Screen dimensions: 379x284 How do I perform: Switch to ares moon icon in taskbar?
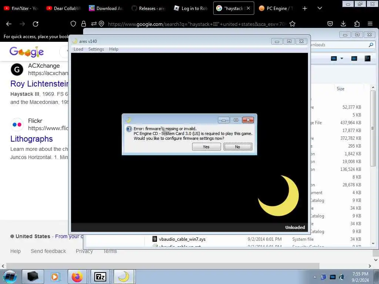pyautogui.click(x=124, y=277)
